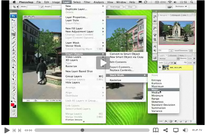Select the Clone Stamp tool
This screenshot has width=206, height=137.
coord(13,50)
